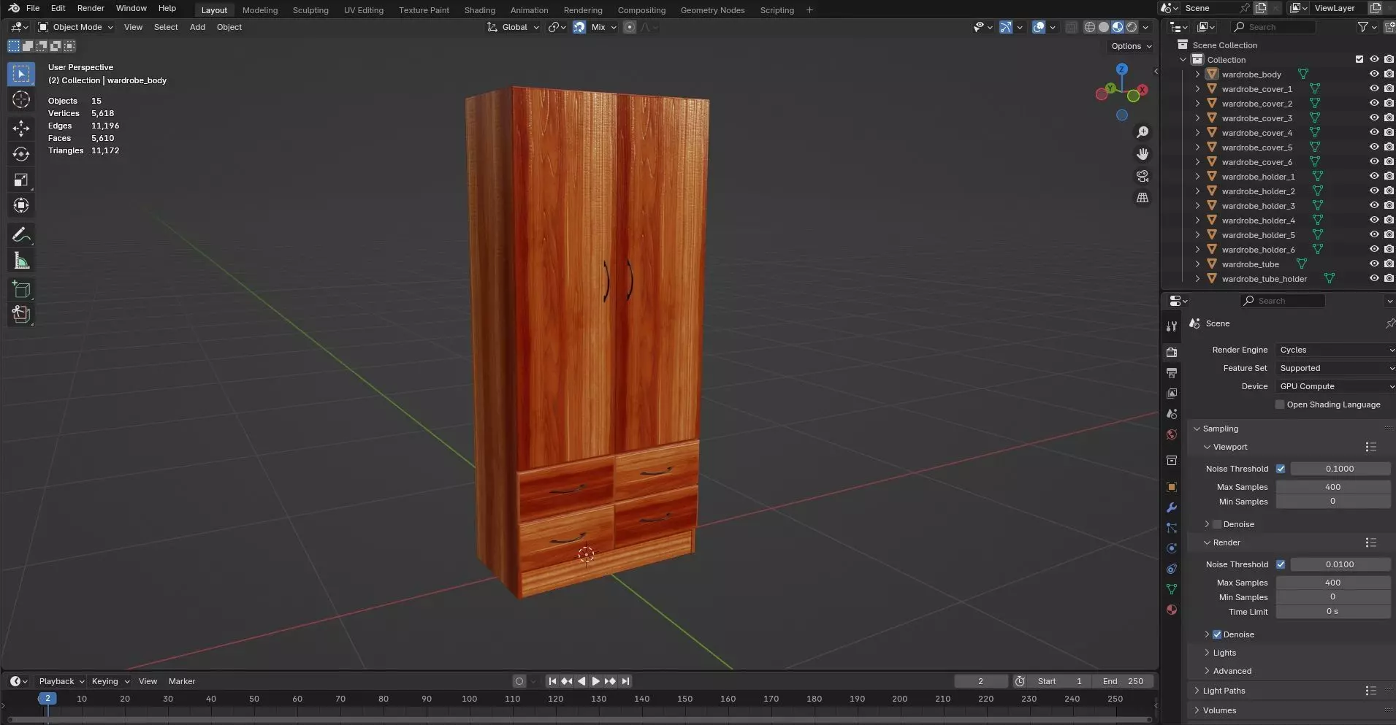1396x725 pixels.
Task: Switch perspective/orthographic grid icon
Action: (1143, 198)
